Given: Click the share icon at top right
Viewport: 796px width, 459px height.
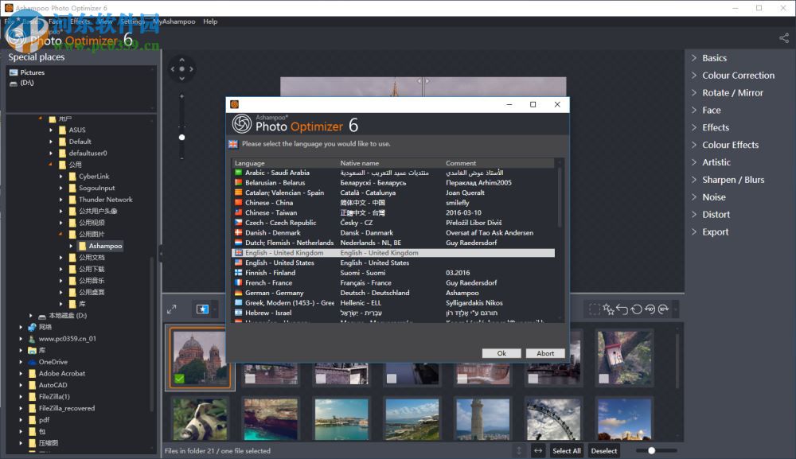Looking at the screenshot, I should (783, 37).
